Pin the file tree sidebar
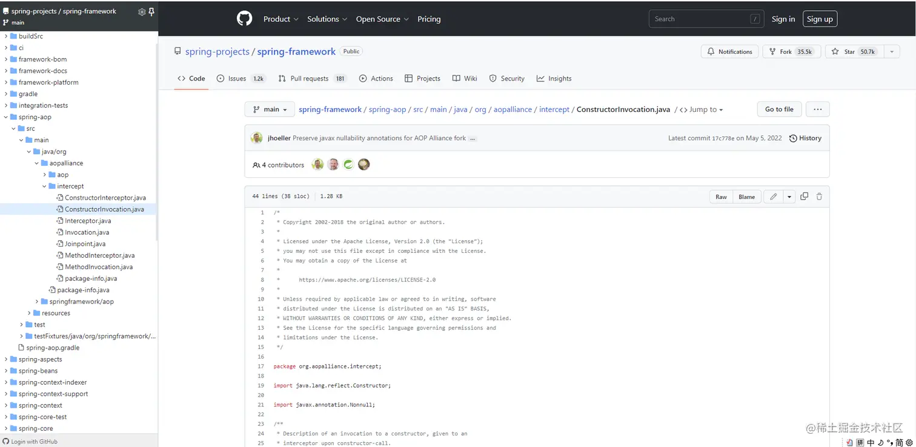The height and width of the screenshot is (447, 916). (x=151, y=11)
